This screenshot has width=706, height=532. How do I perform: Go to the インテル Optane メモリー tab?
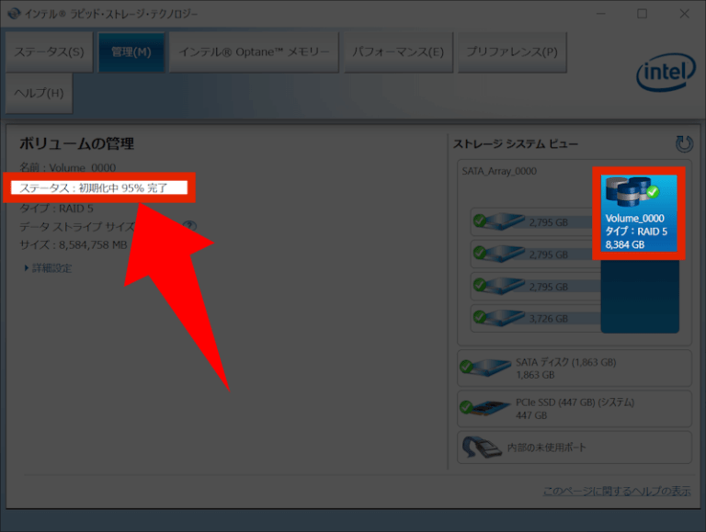click(x=255, y=51)
